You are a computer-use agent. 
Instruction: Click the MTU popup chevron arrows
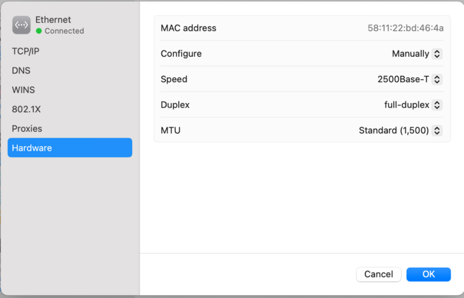437,130
